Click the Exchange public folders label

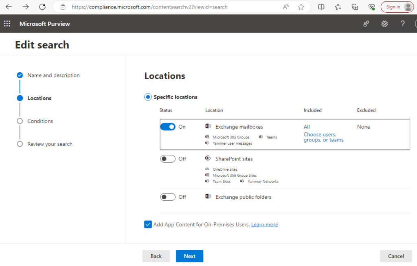[244, 197]
